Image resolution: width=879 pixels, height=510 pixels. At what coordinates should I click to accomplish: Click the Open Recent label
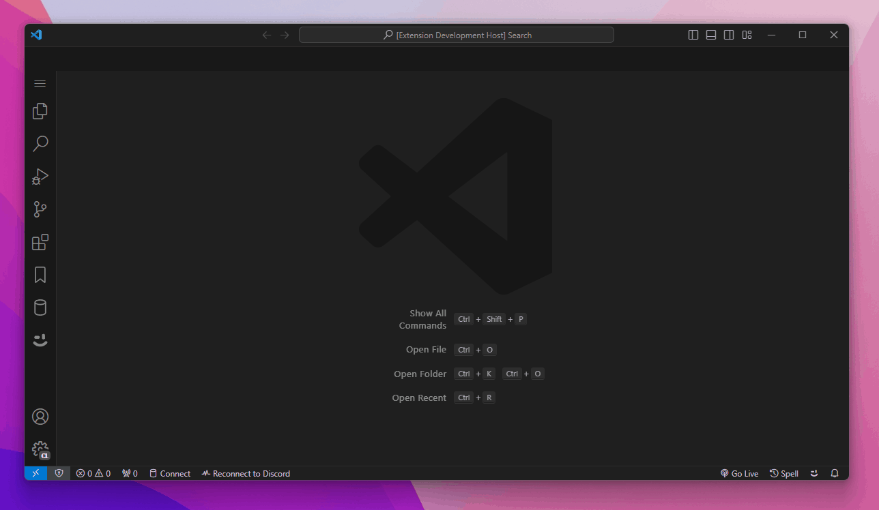(x=420, y=397)
